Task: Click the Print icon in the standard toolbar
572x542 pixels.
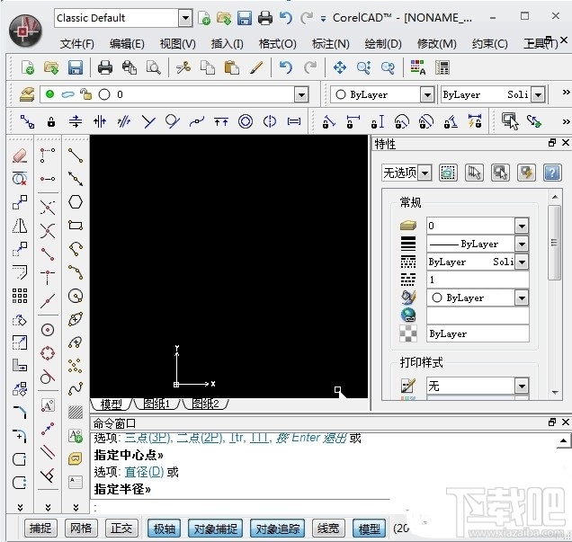Action: [x=105, y=67]
